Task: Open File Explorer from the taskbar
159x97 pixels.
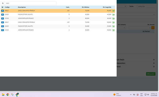Action: [3, 95]
